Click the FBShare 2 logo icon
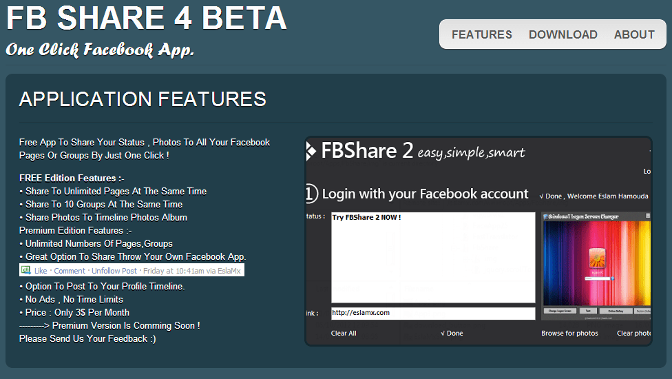672x379 pixels. pyautogui.click(x=311, y=151)
